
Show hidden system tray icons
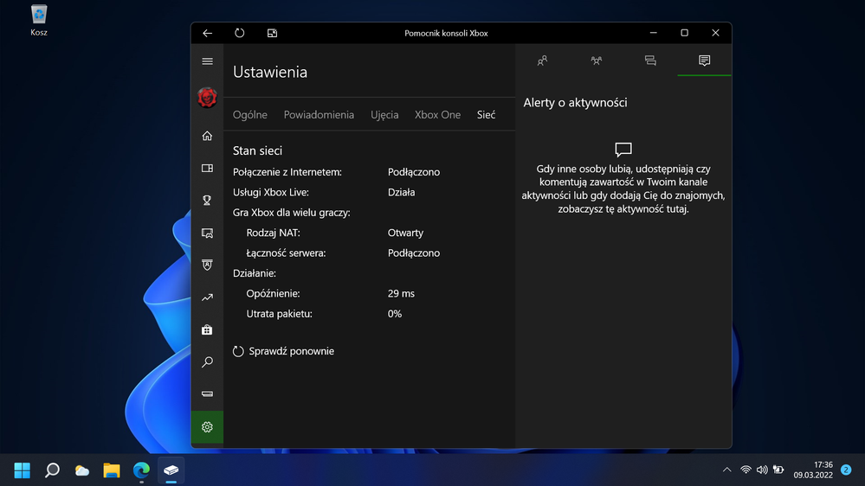(x=726, y=470)
